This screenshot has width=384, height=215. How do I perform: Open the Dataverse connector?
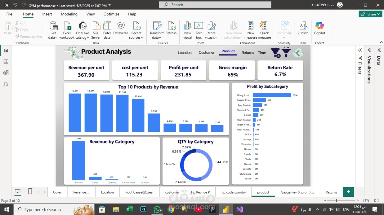[121, 30]
